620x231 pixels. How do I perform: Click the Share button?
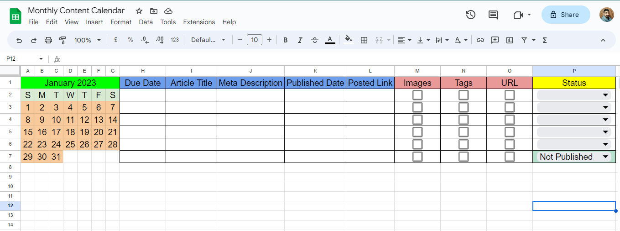[x=565, y=15]
